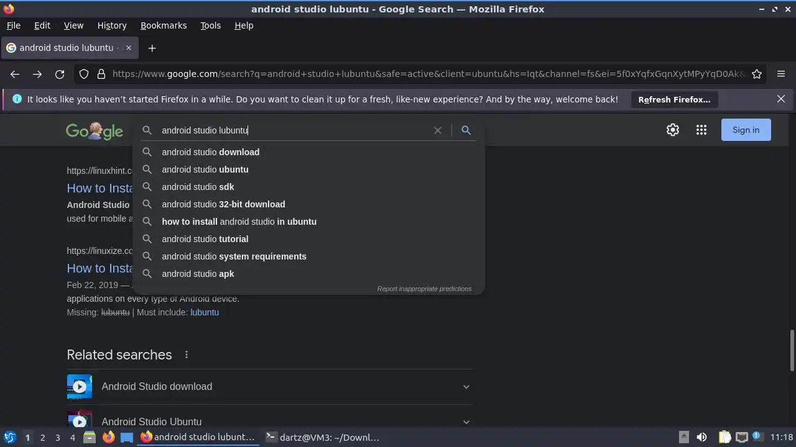This screenshot has width=796, height=447.
Task: Choose suggestion how to install android studio in ubuntu
Action: click(308, 222)
